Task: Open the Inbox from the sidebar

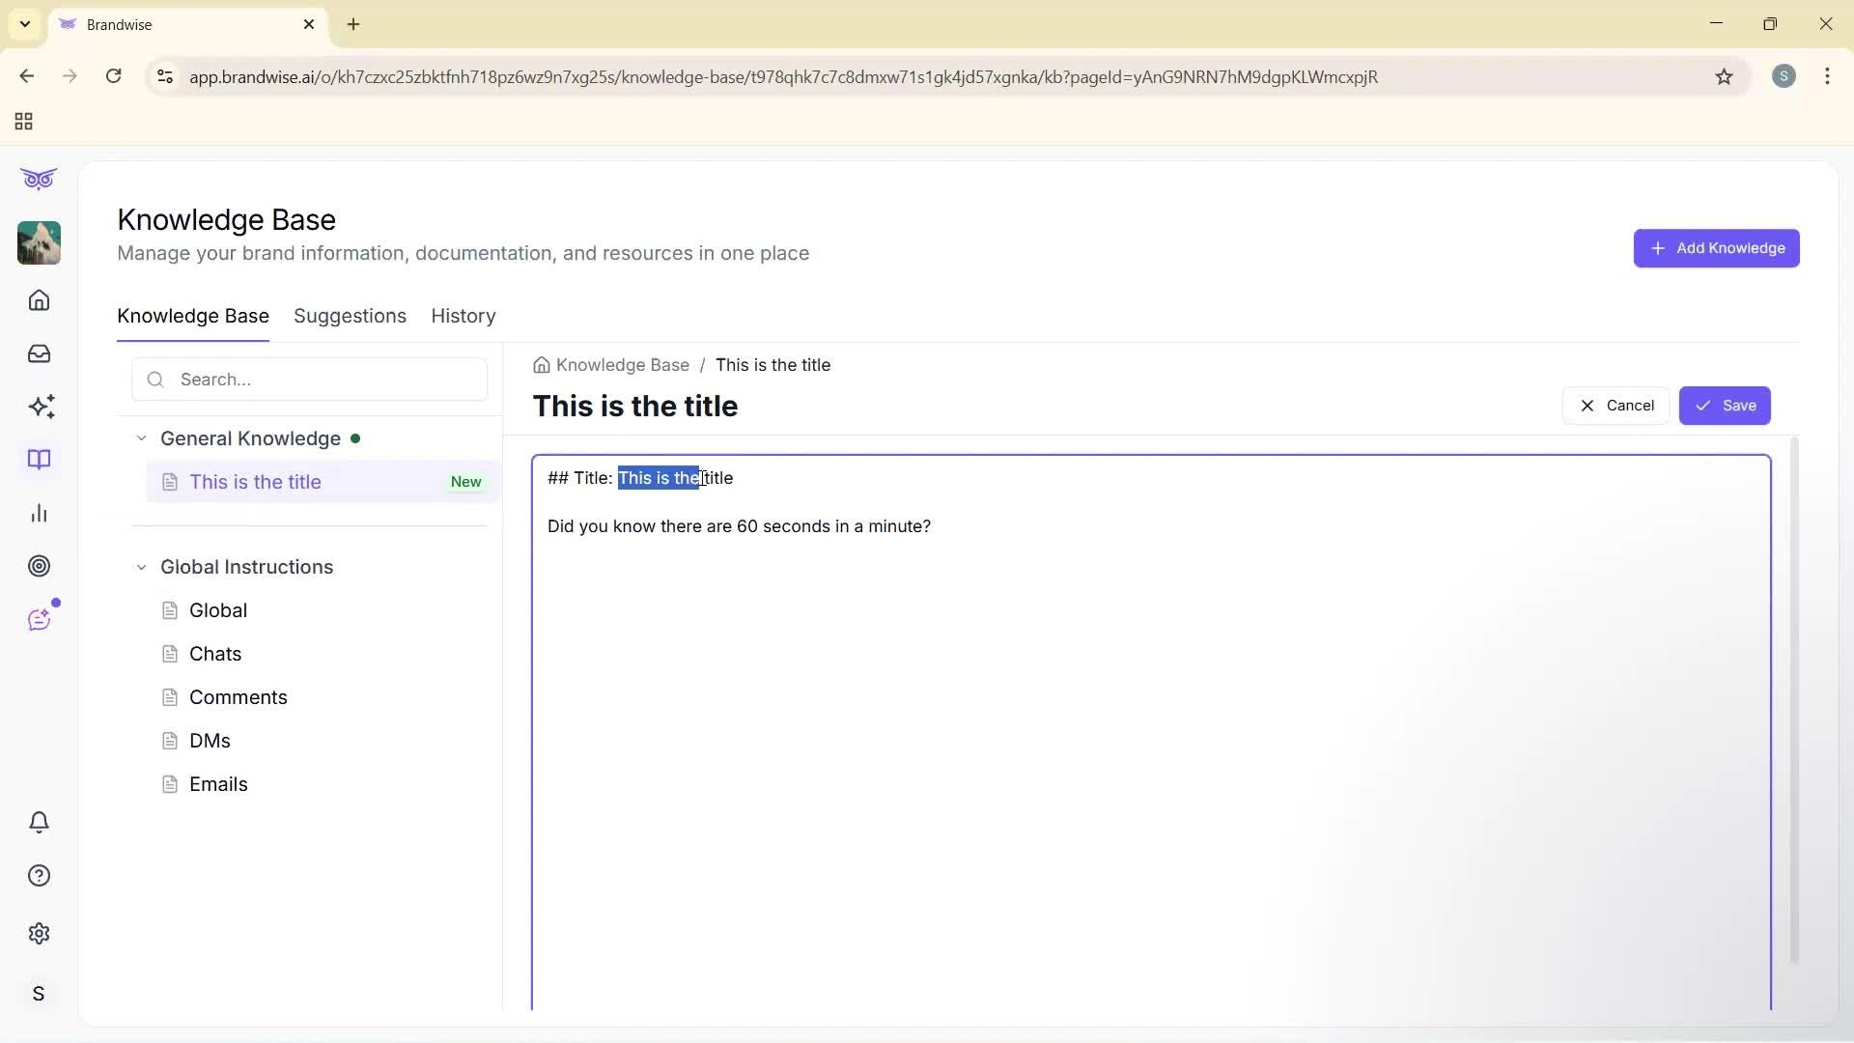Action: coord(39,353)
